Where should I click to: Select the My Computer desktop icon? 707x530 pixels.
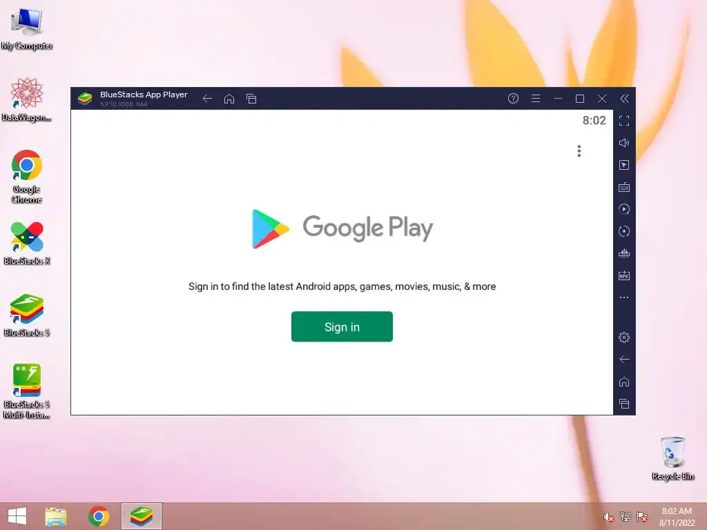click(x=27, y=28)
